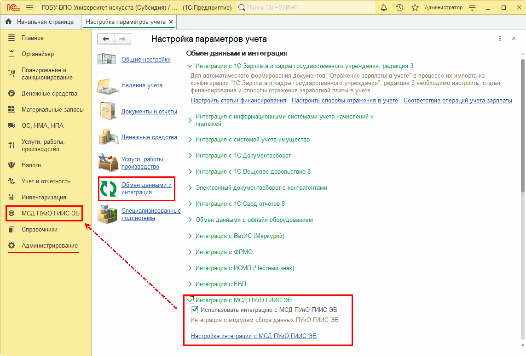
Task: Open Администрирование in the left sidebar
Action: 49,246
